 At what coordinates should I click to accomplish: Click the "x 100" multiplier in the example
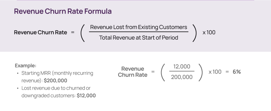point(215,72)
